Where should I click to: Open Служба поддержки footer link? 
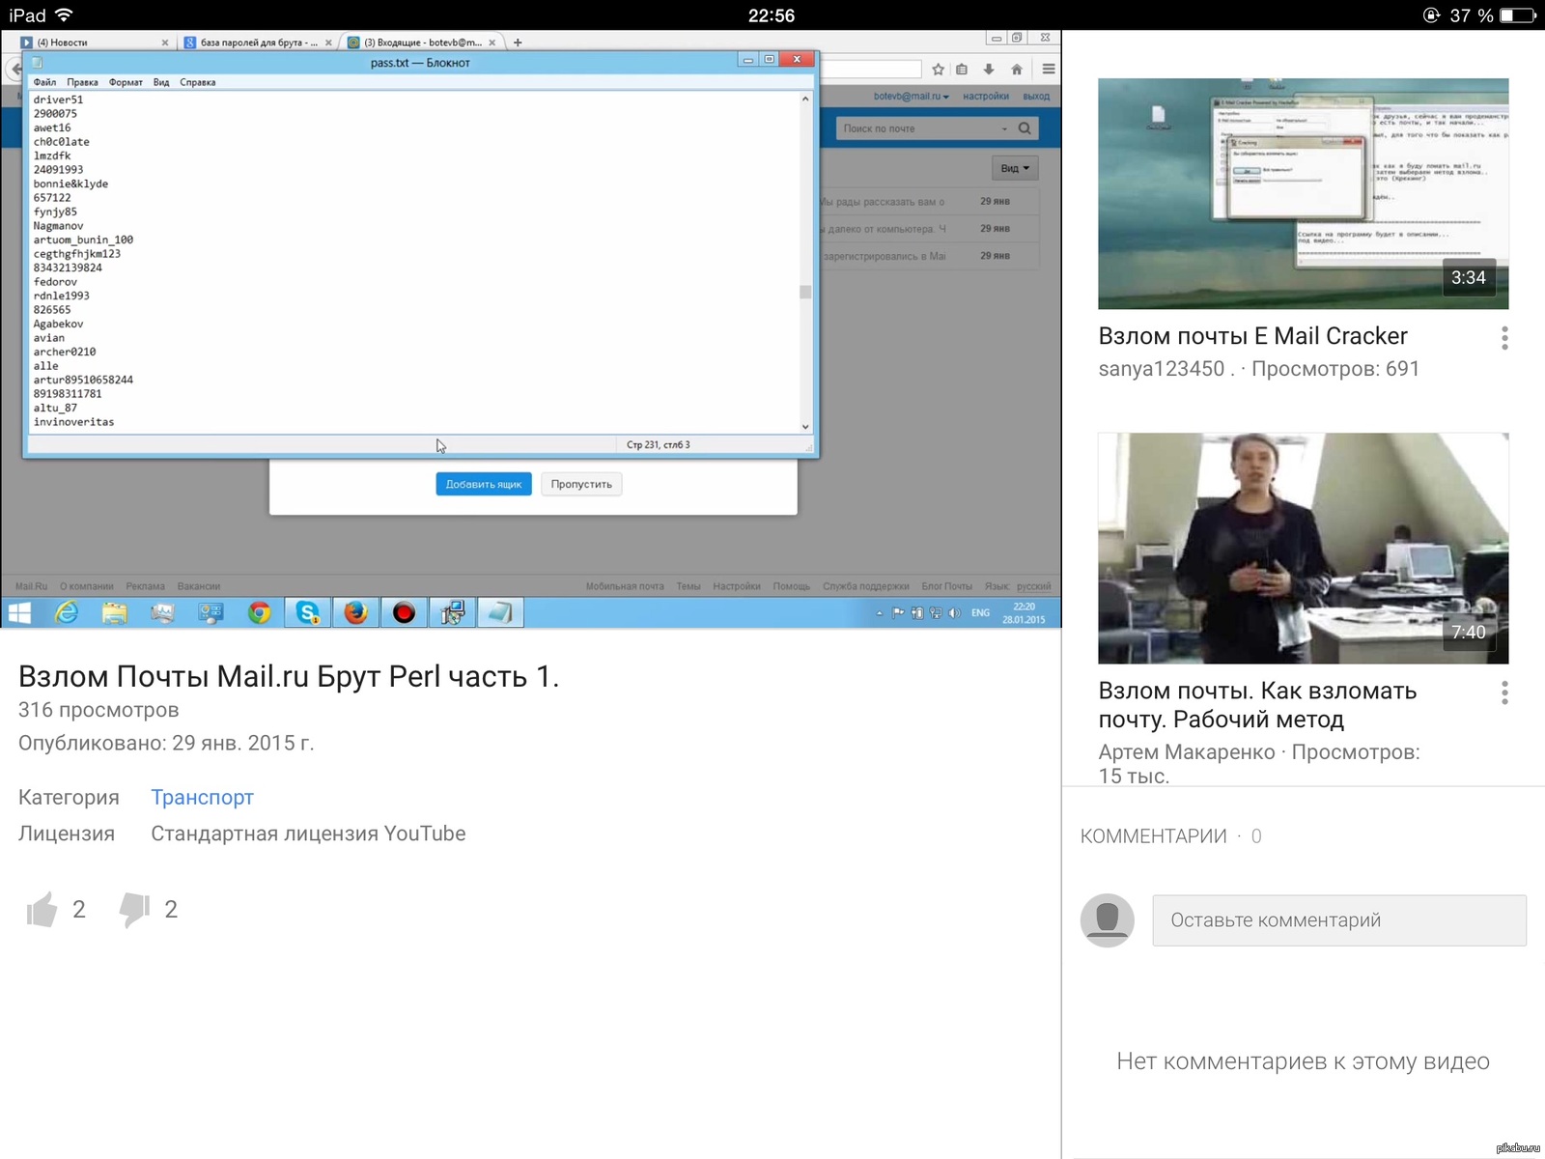pyautogui.click(x=866, y=586)
